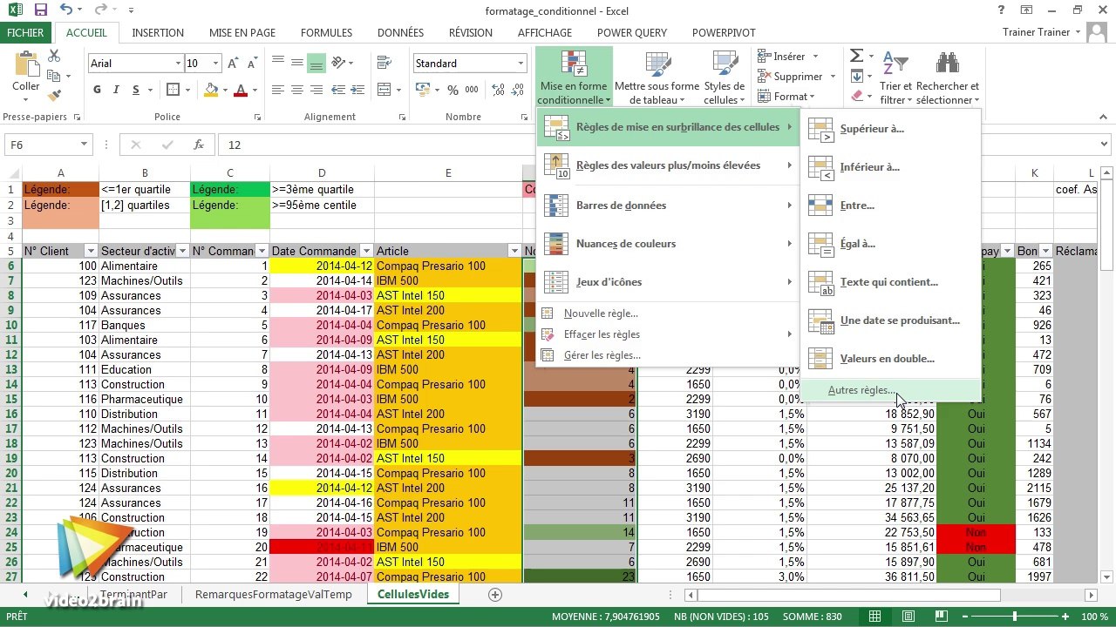Open the Standard number format dropdown
1116x627 pixels.
[521, 64]
